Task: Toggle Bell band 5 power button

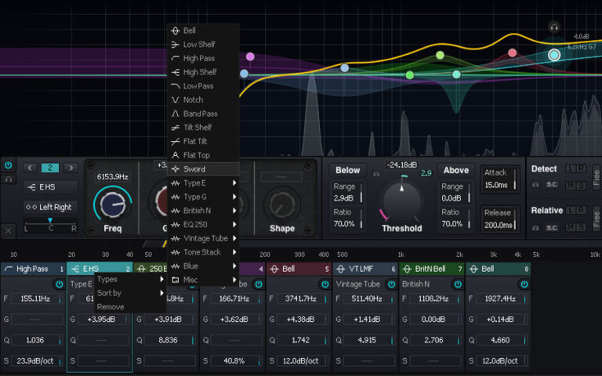Action: (325, 284)
